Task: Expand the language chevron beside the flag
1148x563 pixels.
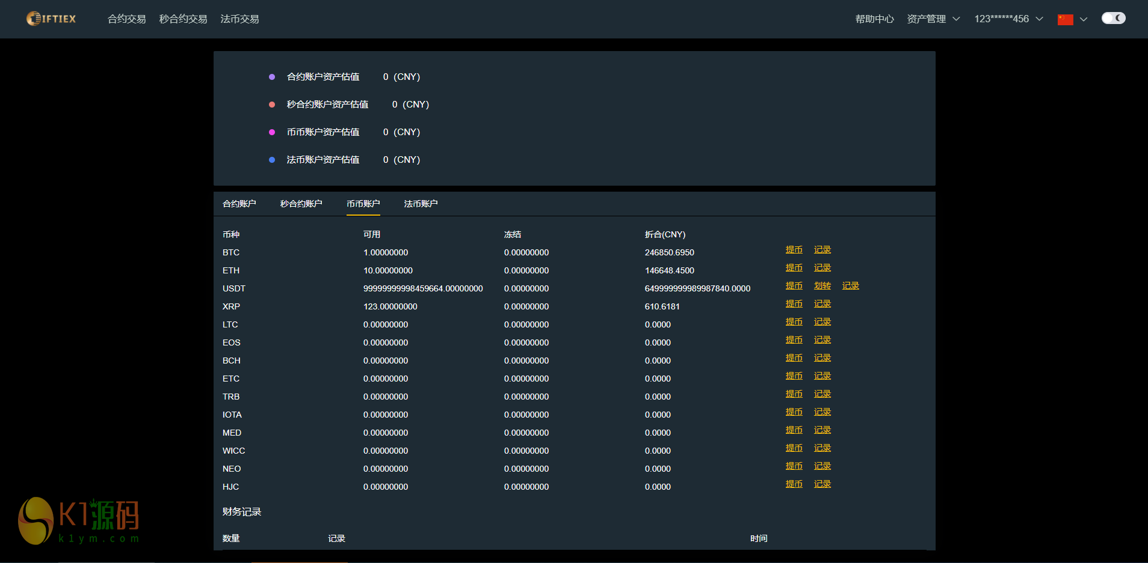Action: [x=1084, y=19]
